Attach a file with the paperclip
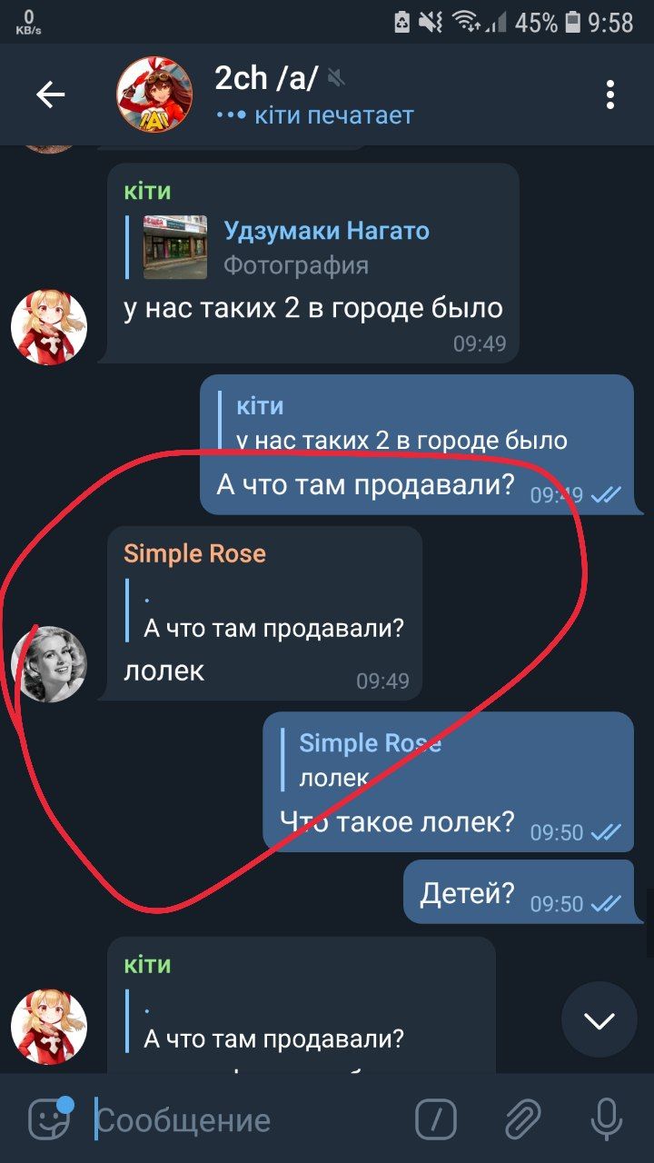The width and height of the screenshot is (654, 1163). [522, 1119]
